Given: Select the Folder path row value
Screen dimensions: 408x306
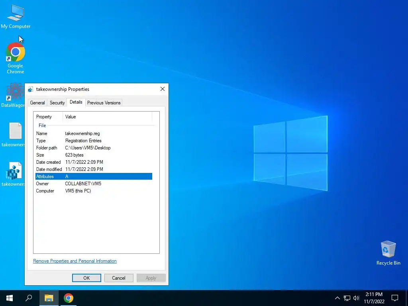Looking at the screenshot, I should (x=88, y=148).
